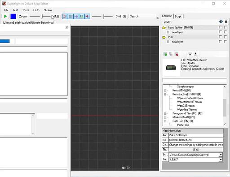Open the Help menu
Screen dimensions: 230x177
pos(36,10)
